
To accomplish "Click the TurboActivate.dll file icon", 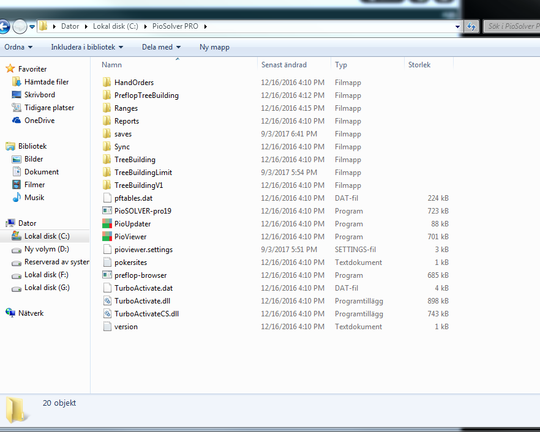I will [107, 301].
